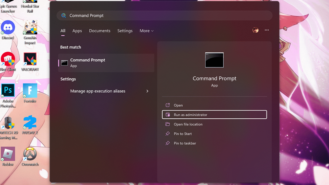Open the Discord desktop icon
329x185 pixels.
(x=8, y=28)
